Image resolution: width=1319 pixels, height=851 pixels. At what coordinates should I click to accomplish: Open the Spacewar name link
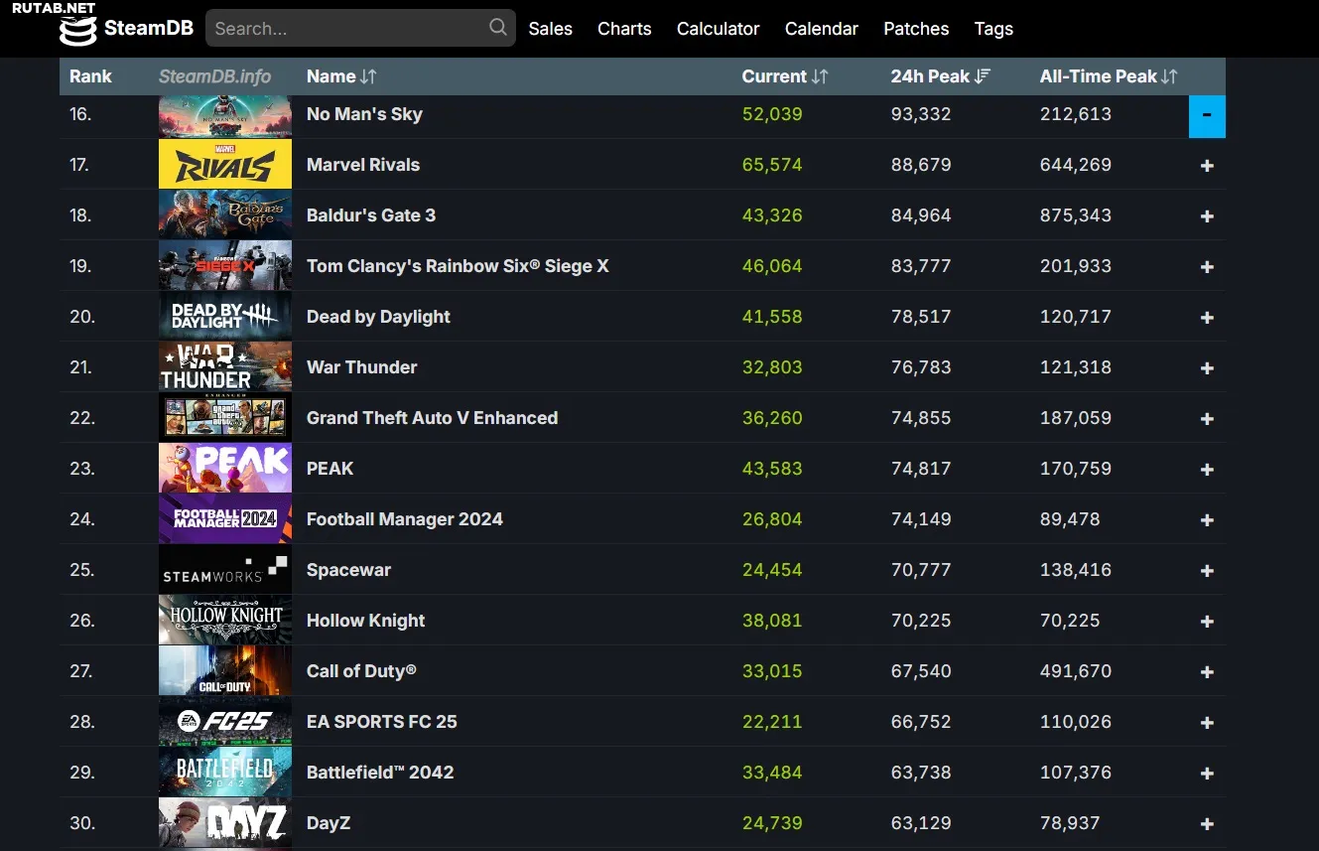click(x=348, y=570)
